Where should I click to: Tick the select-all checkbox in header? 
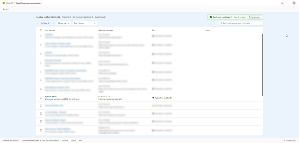[x=41, y=30]
